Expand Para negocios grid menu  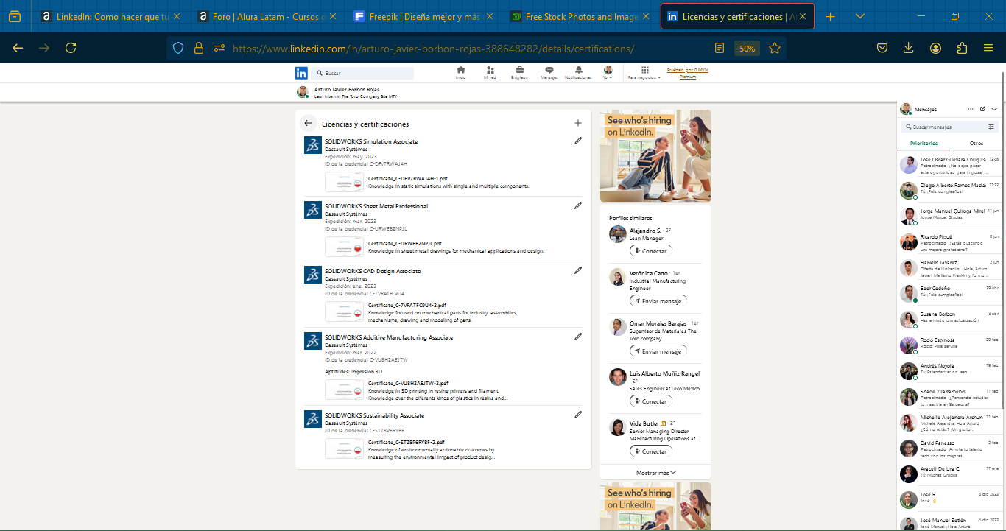pos(644,72)
